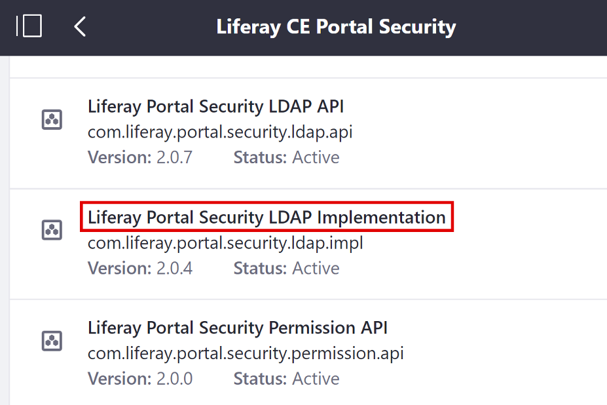
Task: Open Liferay Portal Security Permission API
Action: [x=238, y=328]
